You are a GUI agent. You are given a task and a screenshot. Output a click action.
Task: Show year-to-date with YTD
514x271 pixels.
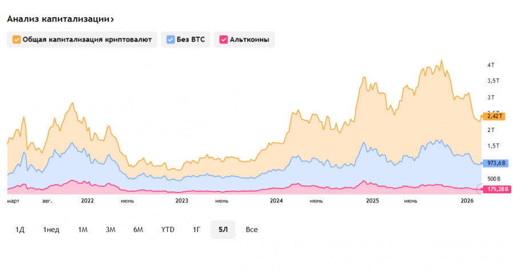click(x=167, y=229)
